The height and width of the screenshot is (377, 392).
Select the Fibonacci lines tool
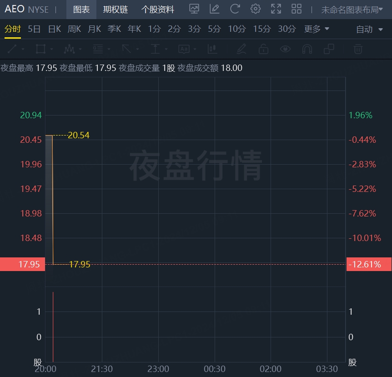[x=98, y=49]
